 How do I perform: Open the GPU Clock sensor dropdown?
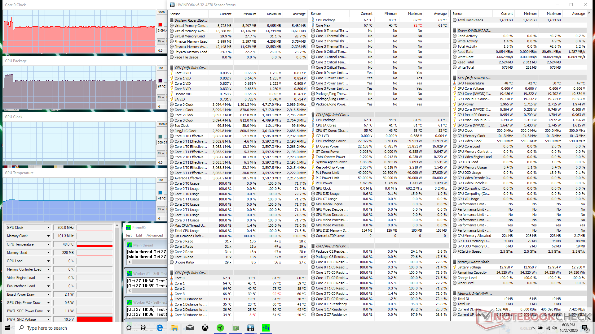pos(48,228)
